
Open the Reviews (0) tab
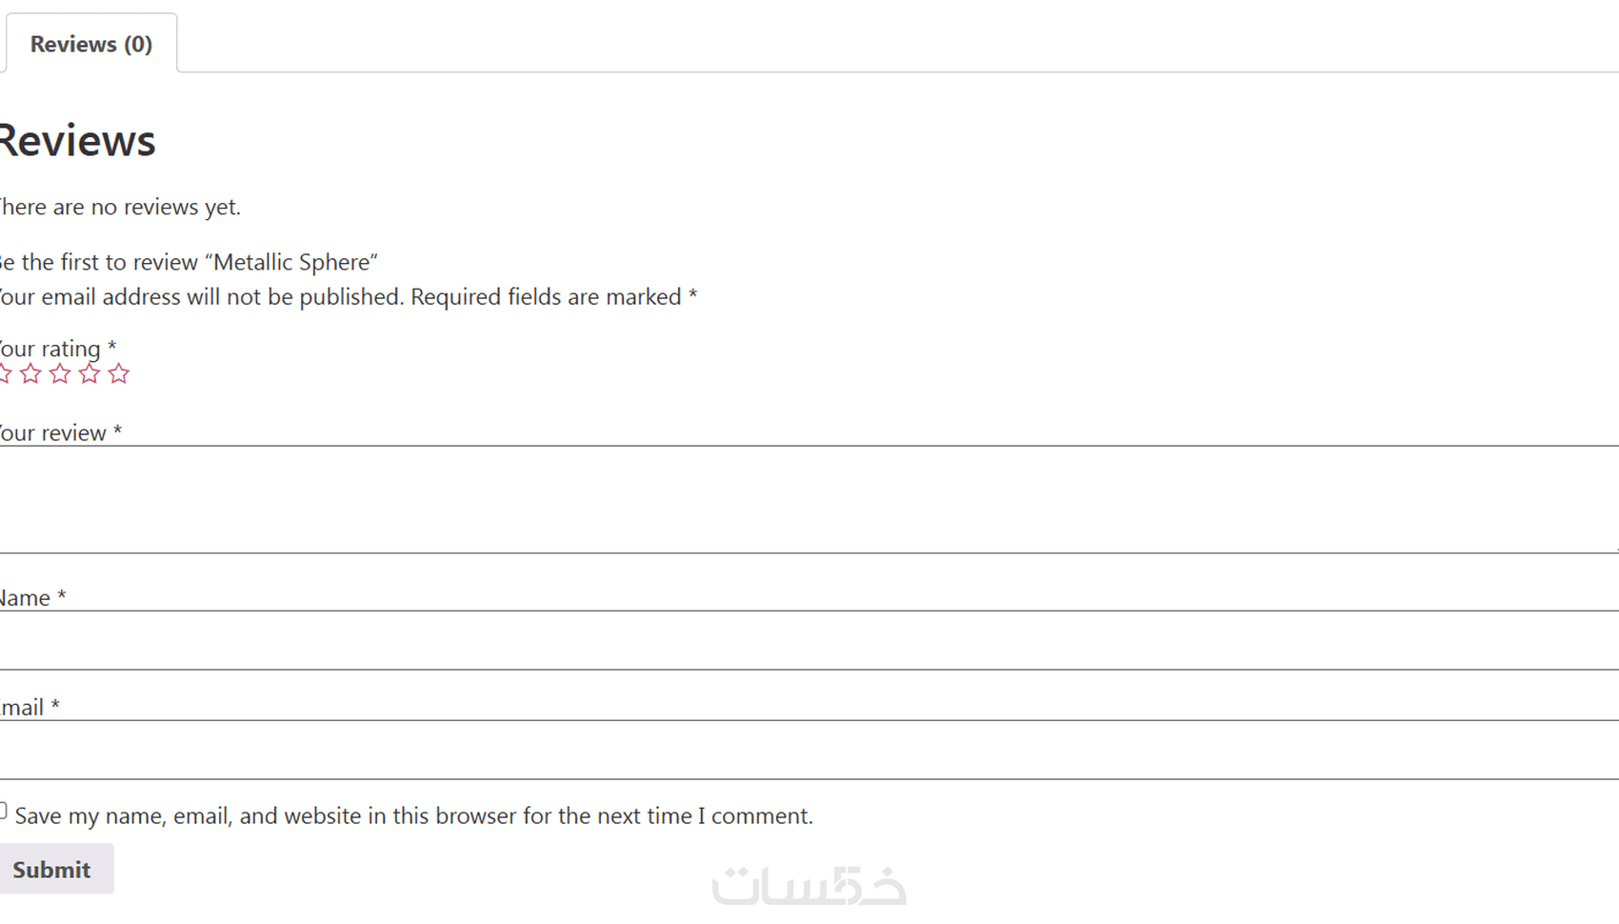point(90,44)
